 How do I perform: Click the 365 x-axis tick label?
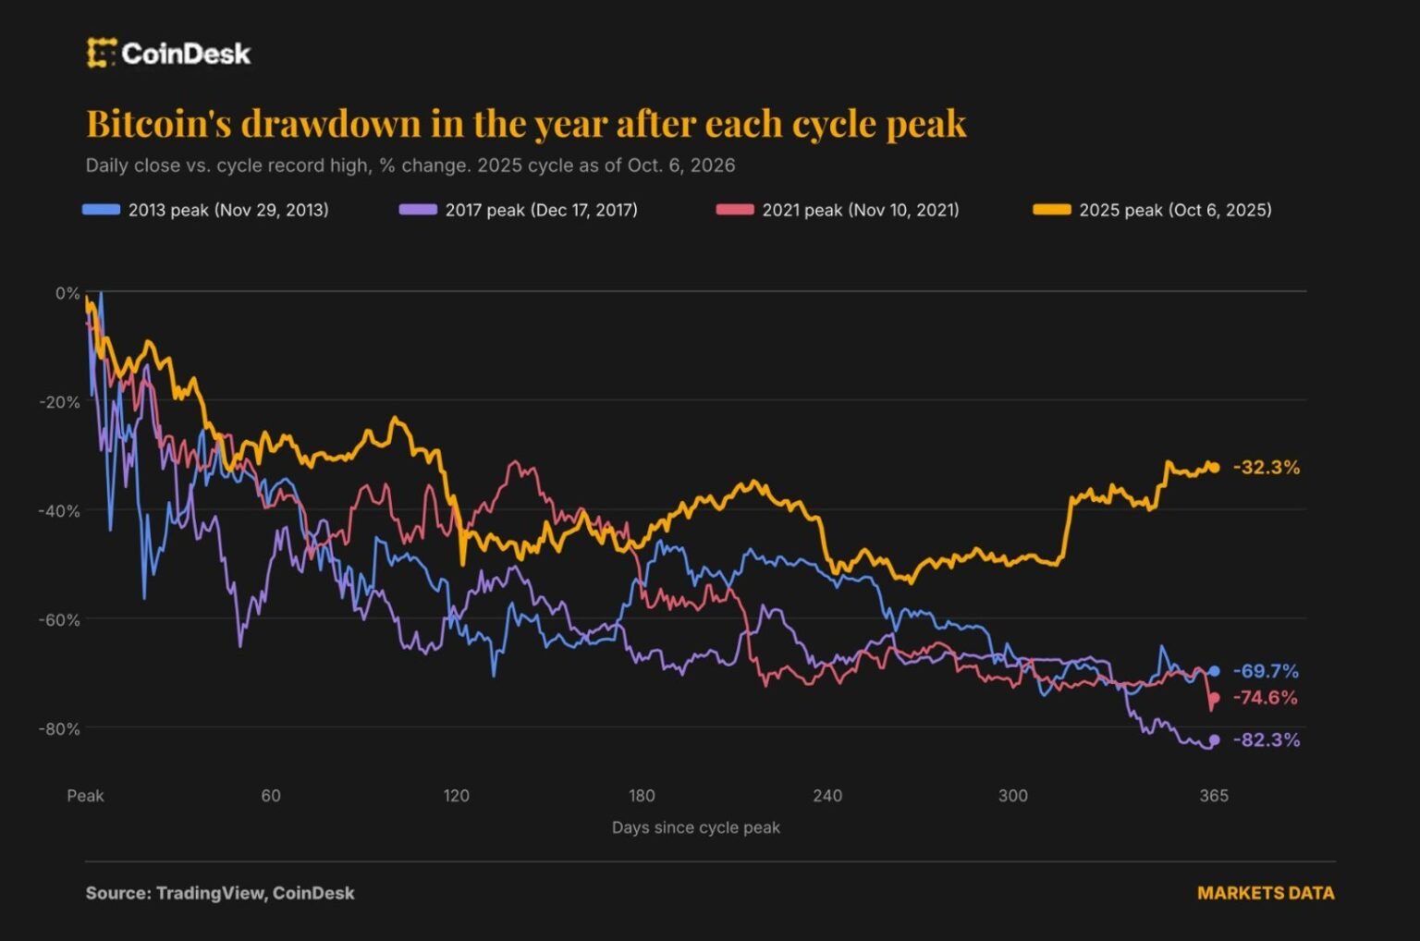(1214, 796)
